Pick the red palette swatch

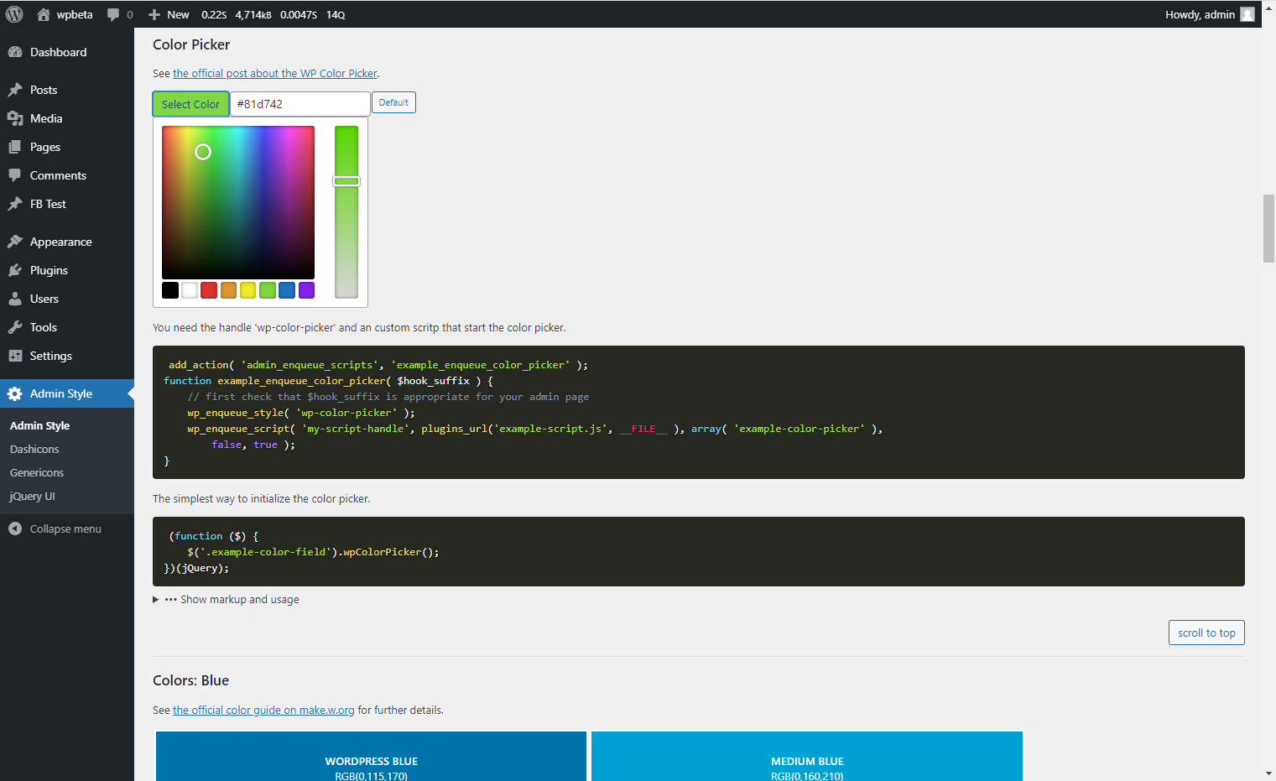[x=209, y=290]
